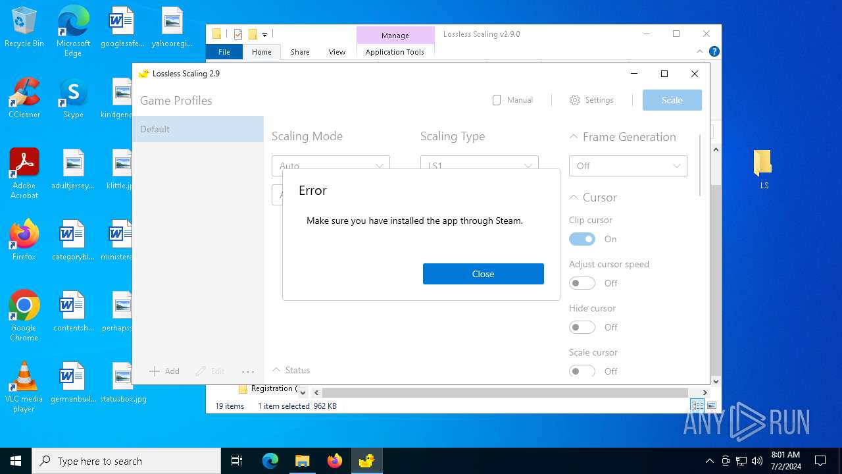Edit the selected game profile
842x474 pixels.
(x=210, y=371)
